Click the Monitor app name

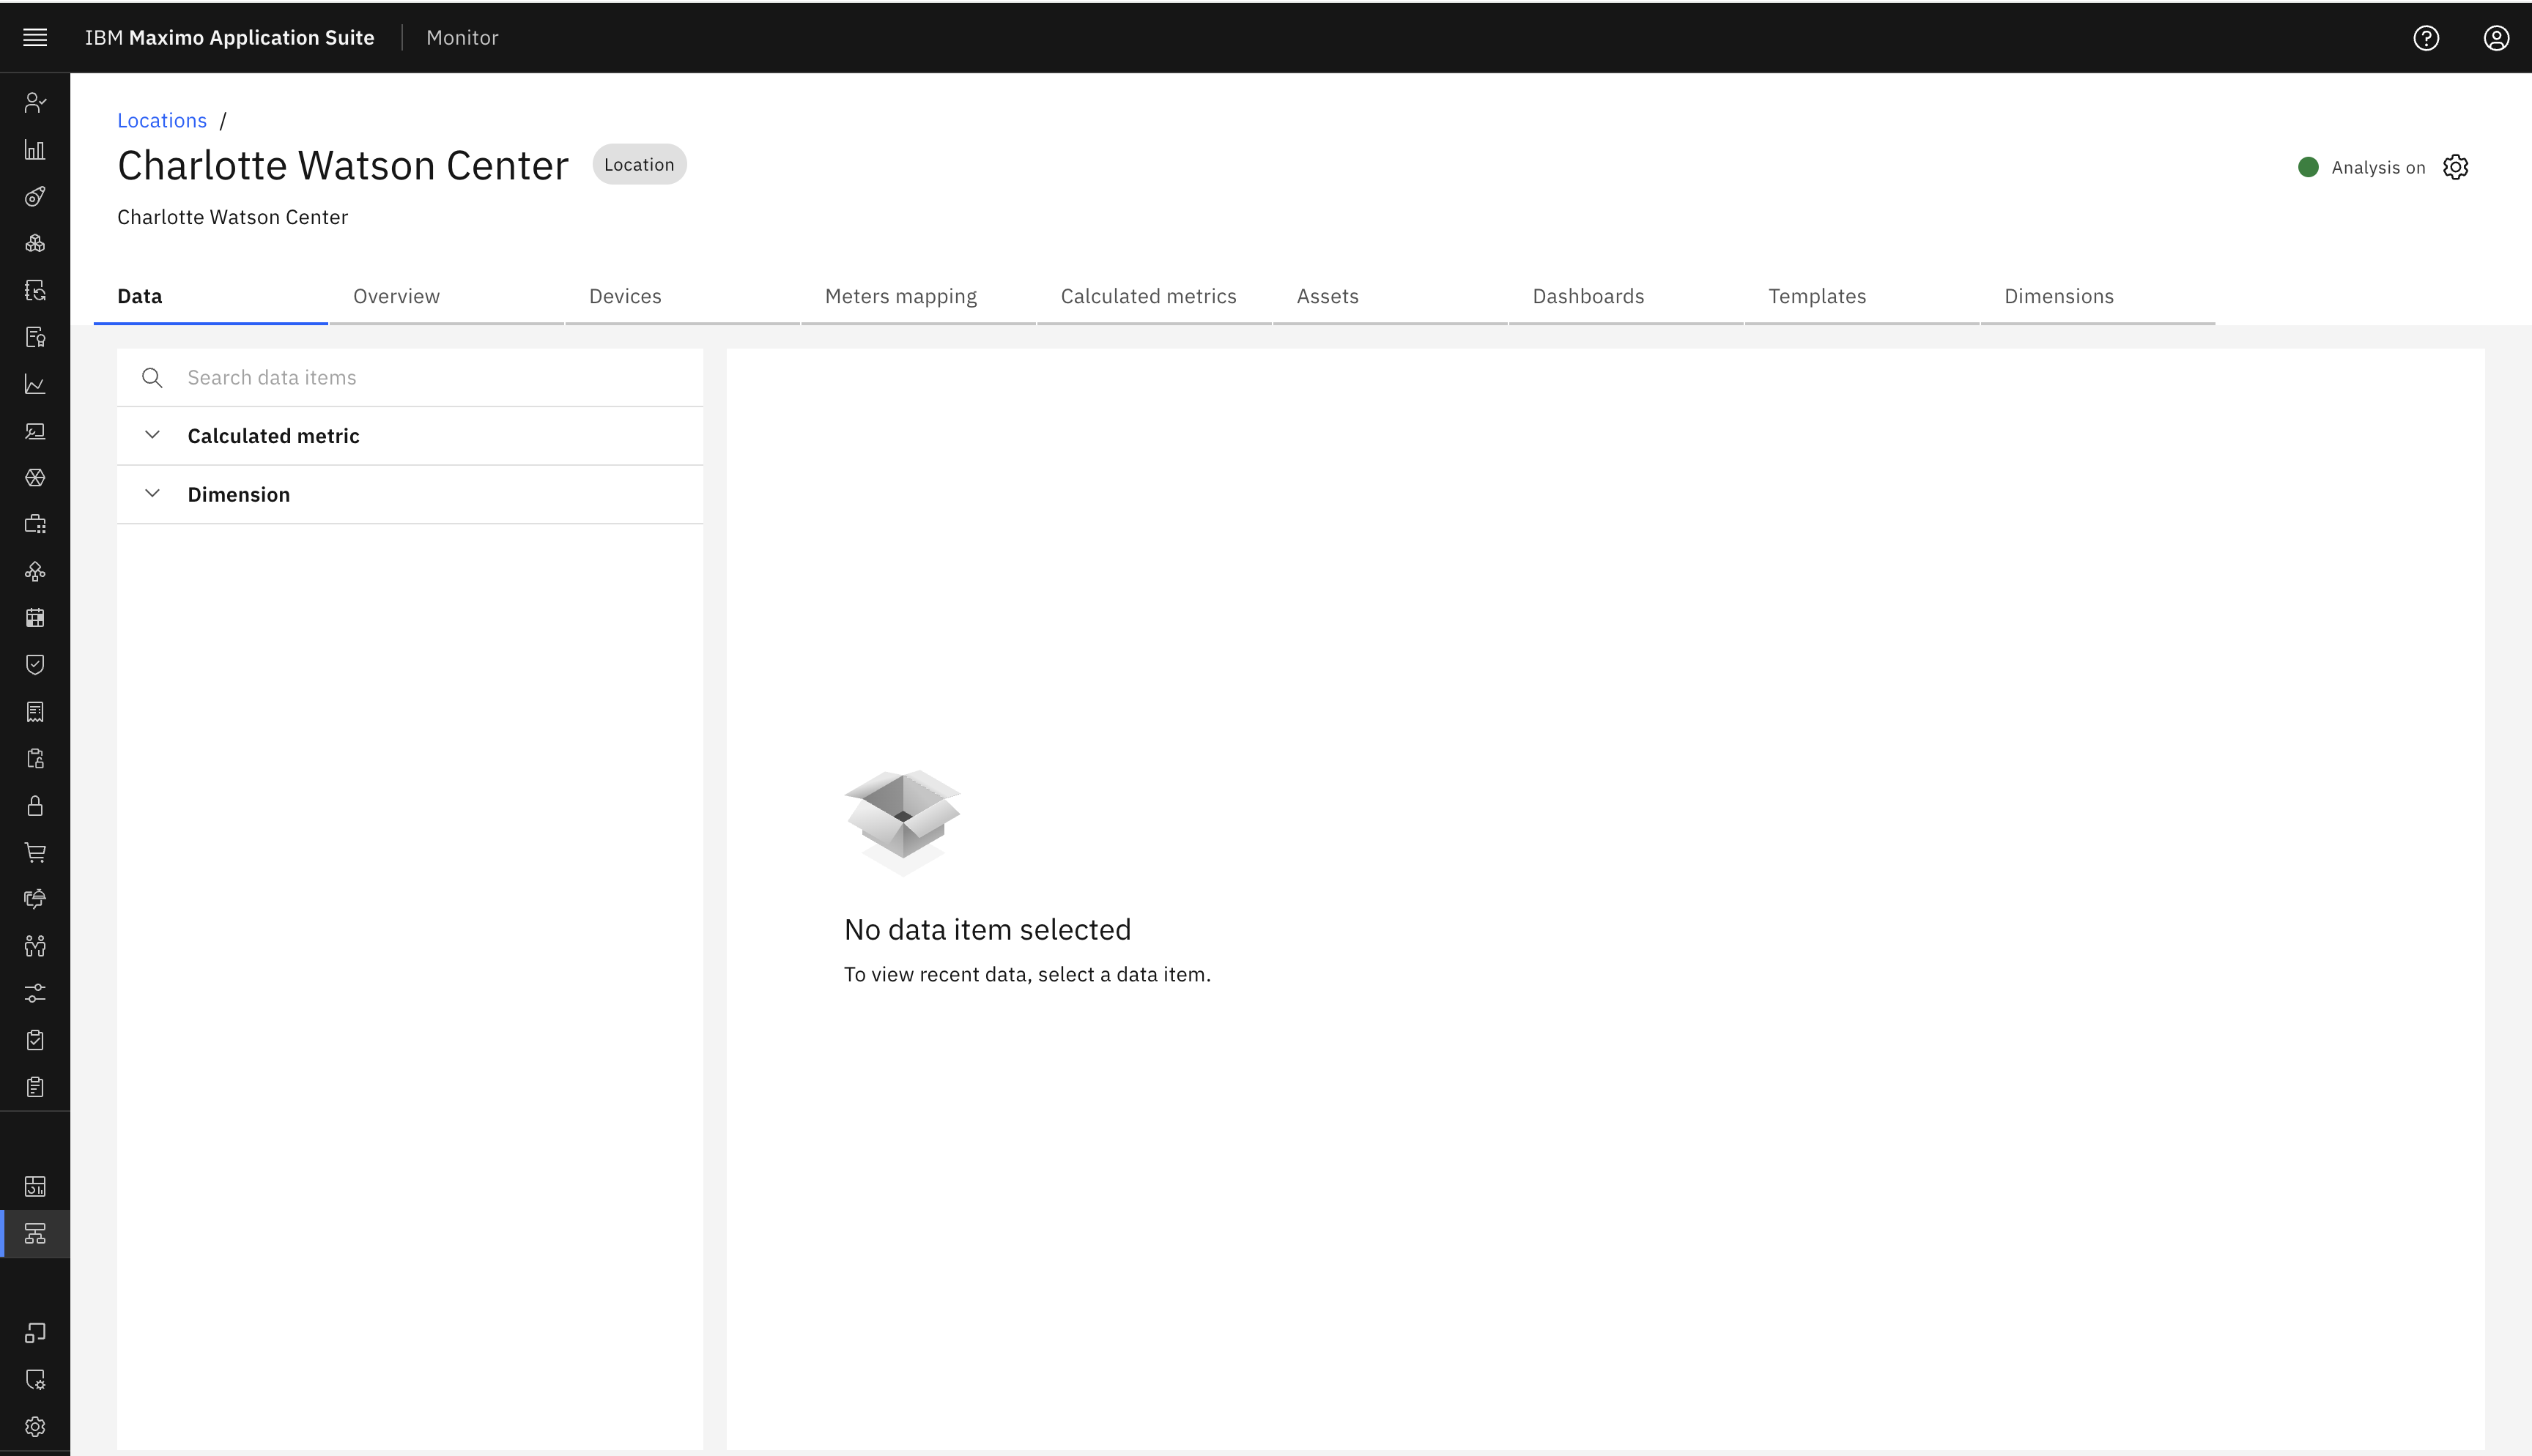coord(462,38)
